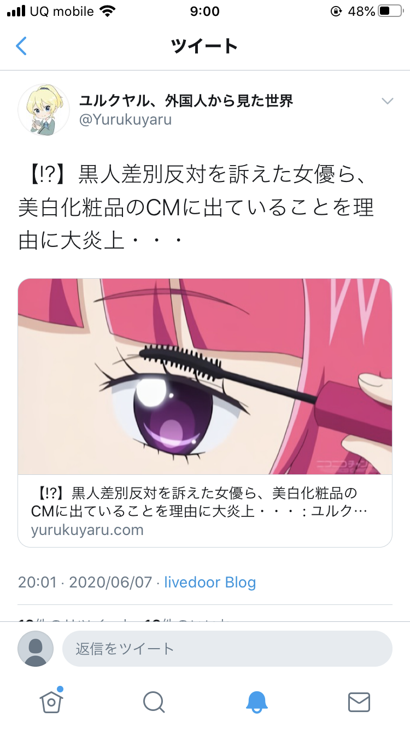This screenshot has width=410, height=729.
Task: Tap the back arrow icon
Action: coord(21,46)
